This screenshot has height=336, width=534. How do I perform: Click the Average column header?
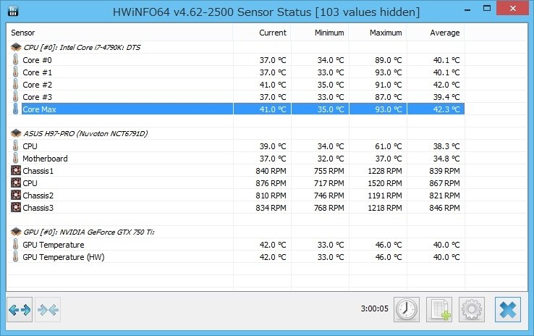[x=436, y=33]
